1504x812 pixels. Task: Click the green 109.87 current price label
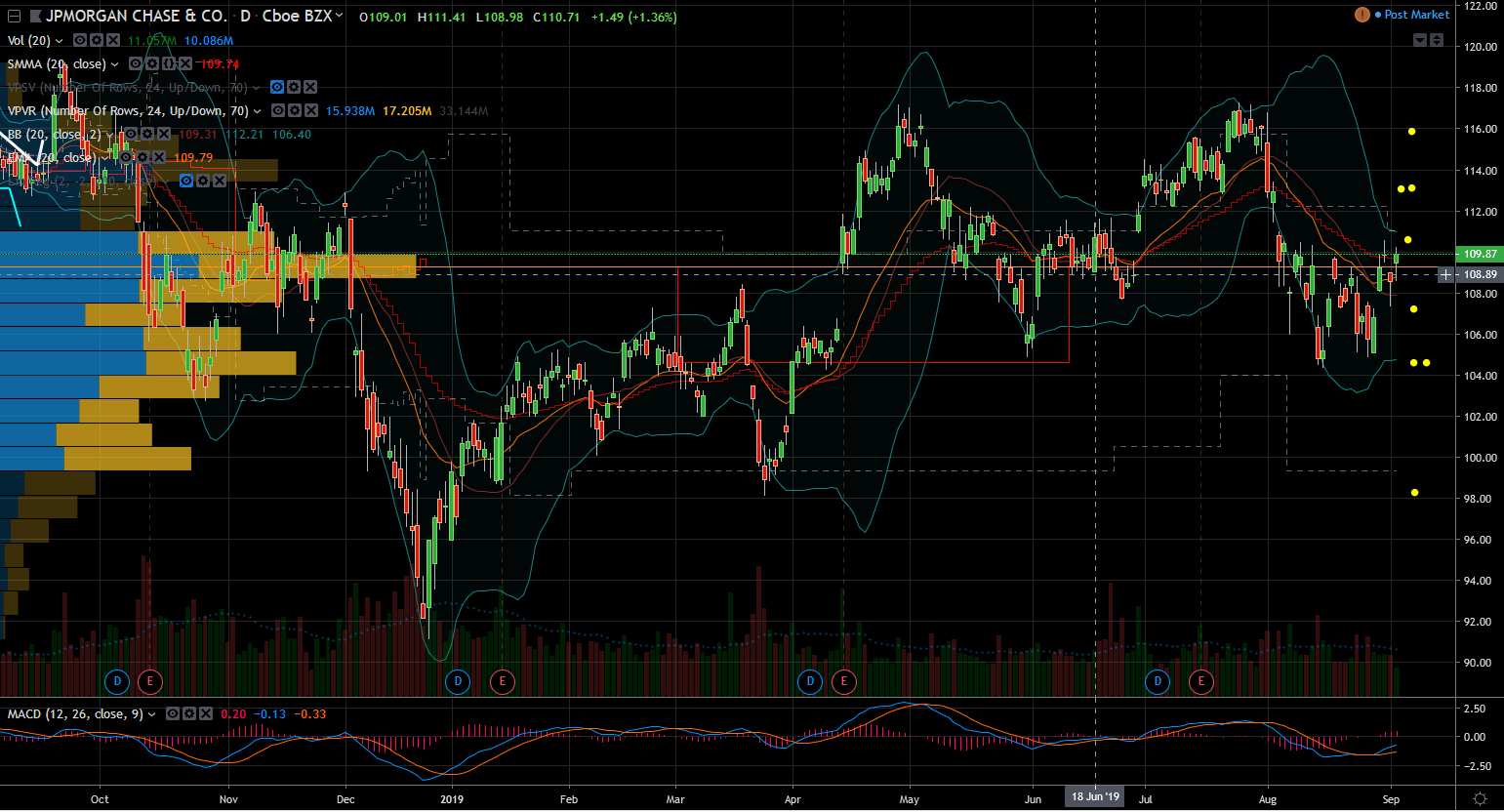[1480, 254]
